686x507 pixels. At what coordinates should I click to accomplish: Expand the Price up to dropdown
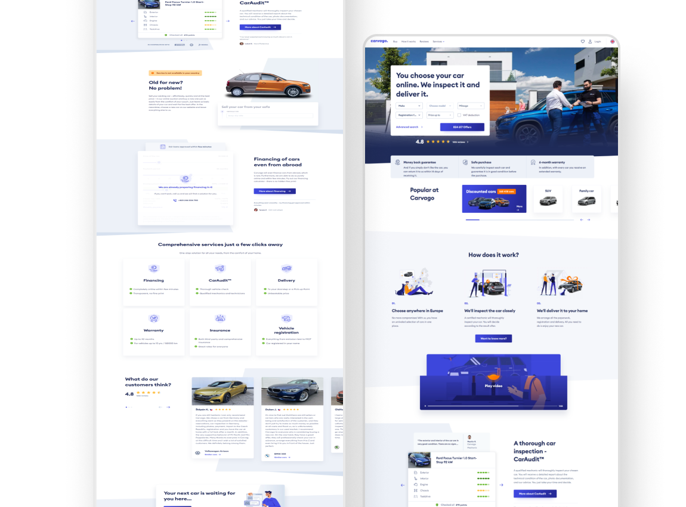(x=440, y=115)
